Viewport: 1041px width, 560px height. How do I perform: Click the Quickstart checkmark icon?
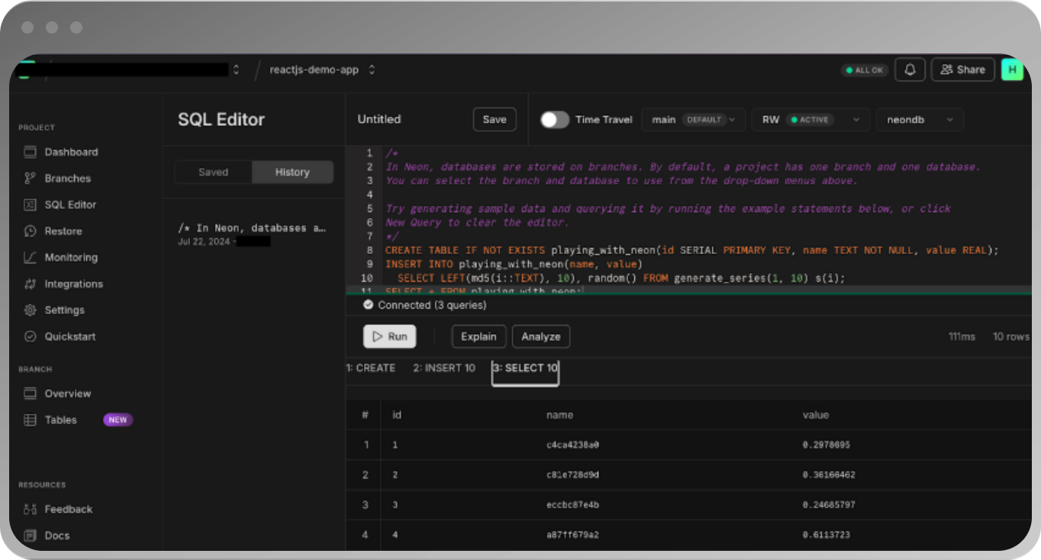point(30,336)
